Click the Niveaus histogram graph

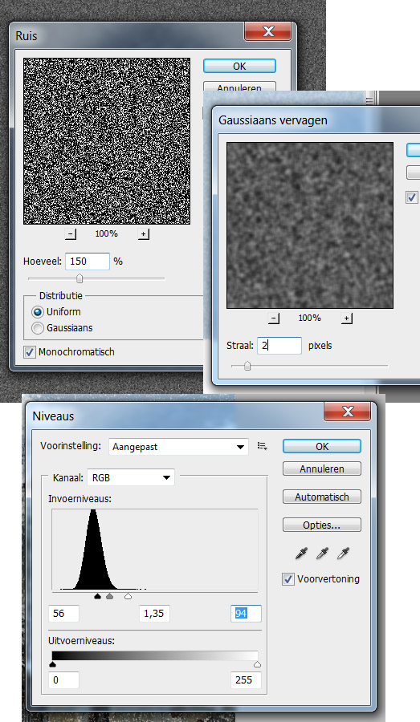[155, 550]
